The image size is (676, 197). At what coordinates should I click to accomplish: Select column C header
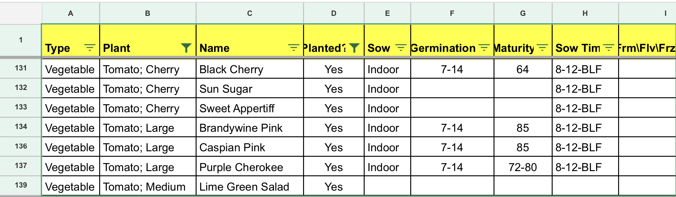tap(250, 13)
